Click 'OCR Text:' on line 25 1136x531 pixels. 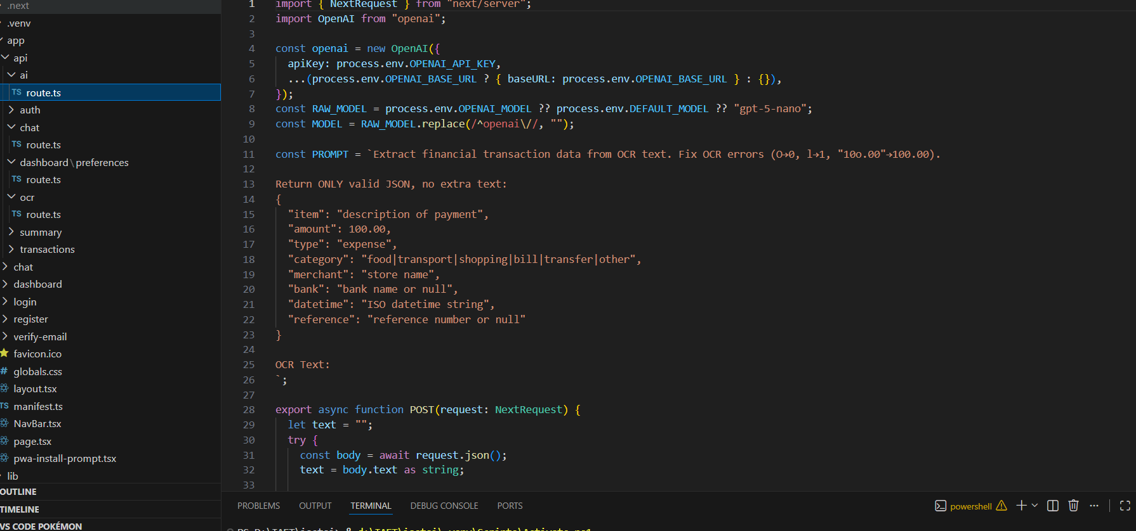click(x=302, y=365)
